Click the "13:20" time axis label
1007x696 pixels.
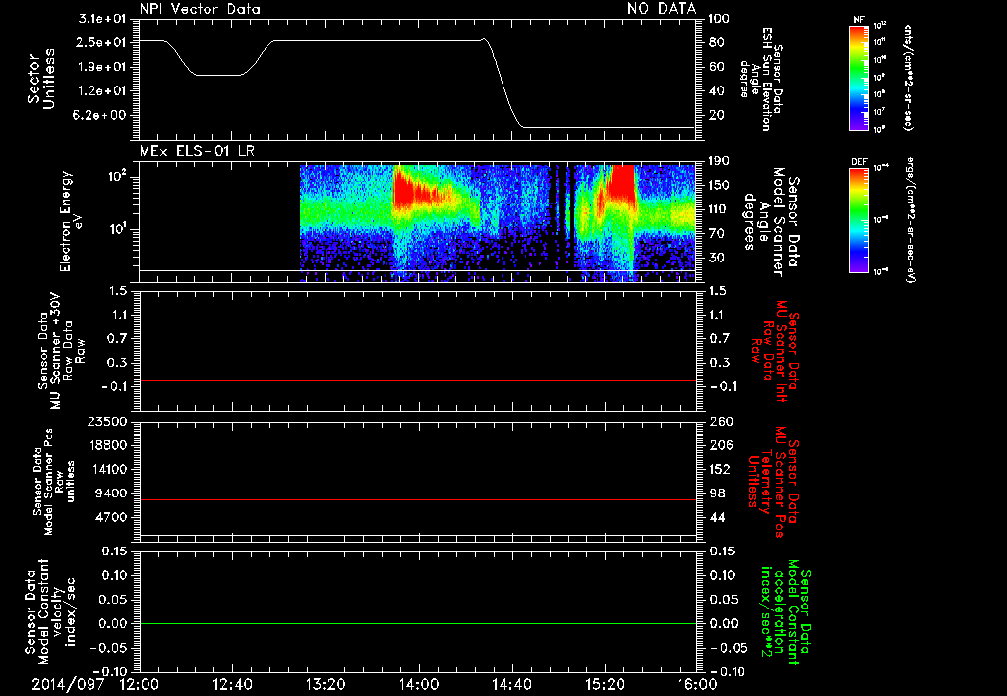(x=326, y=684)
